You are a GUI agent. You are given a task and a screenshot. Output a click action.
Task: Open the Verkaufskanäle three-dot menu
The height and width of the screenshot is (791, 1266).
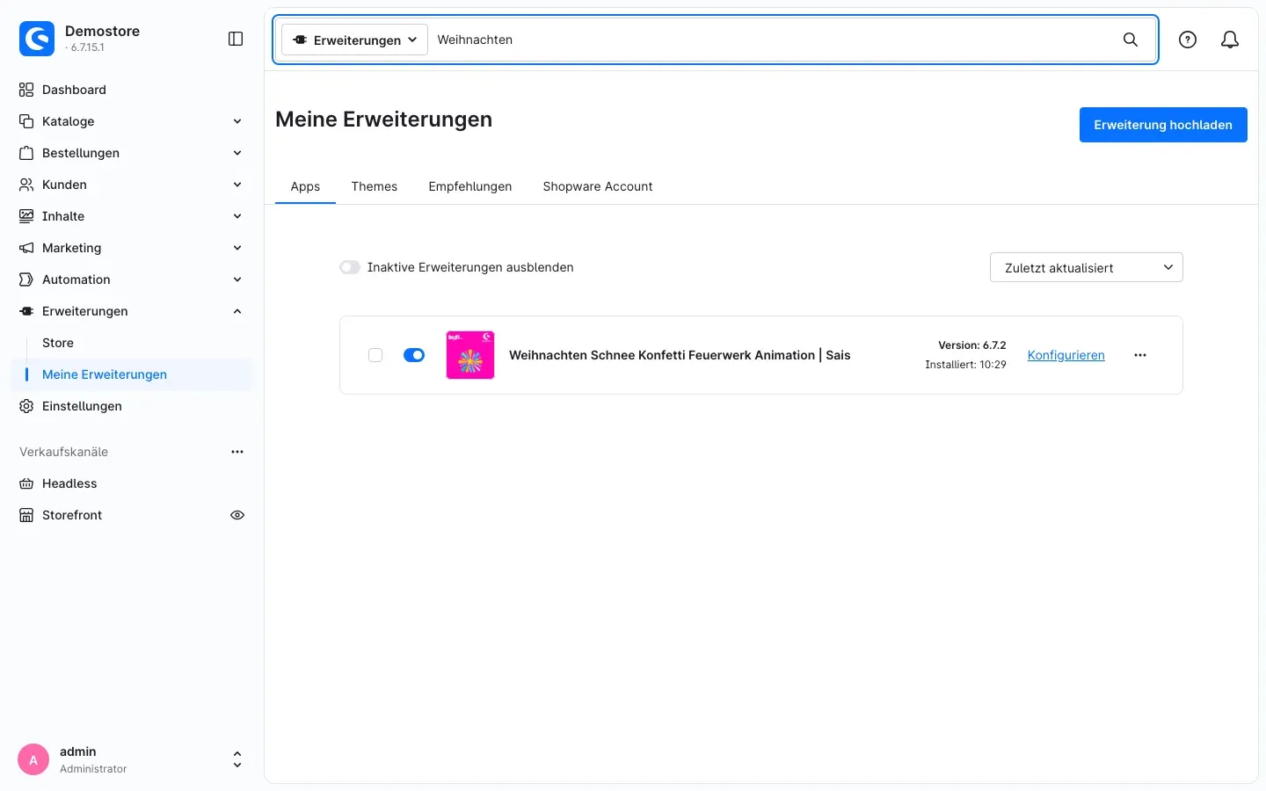(x=237, y=452)
